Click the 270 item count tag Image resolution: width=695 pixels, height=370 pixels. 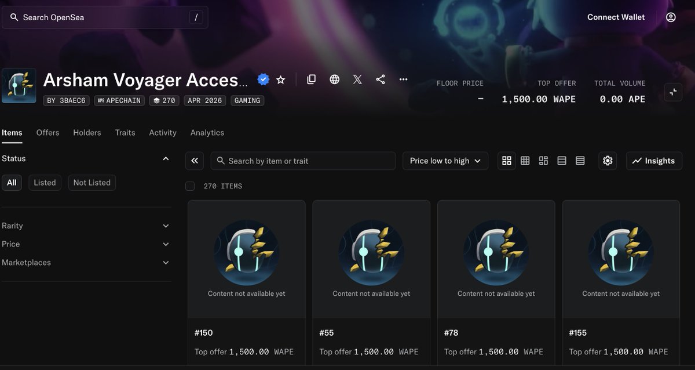(164, 100)
